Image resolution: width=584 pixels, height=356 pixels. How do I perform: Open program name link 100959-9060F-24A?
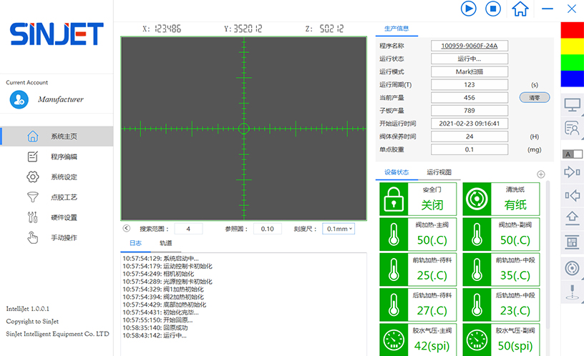click(469, 46)
